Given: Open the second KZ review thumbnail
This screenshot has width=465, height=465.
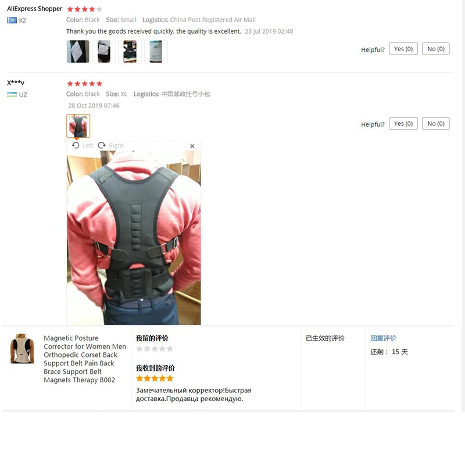Looking at the screenshot, I should pos(104,52).
